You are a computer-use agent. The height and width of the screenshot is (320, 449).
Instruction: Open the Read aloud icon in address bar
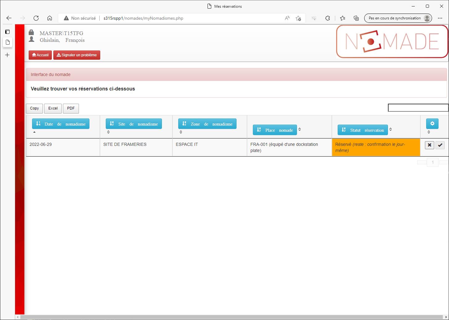tap(287, 18)
